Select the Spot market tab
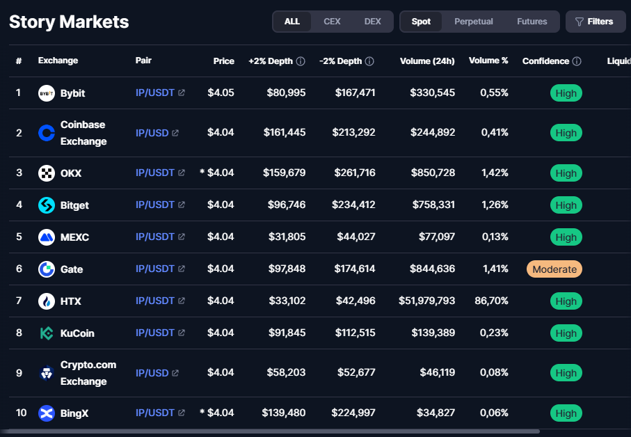Viewport: 631px width, 437px height. (x=421, y=22)
